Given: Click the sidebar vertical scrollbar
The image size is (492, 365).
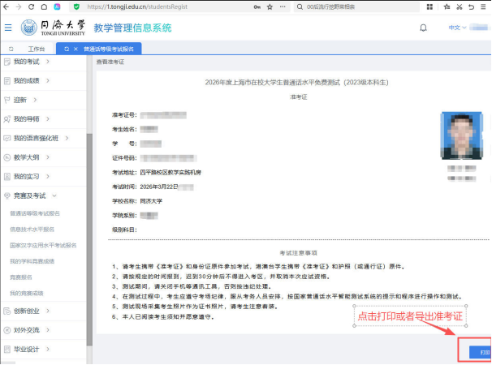Looking at the screenshot, I should coord(90,239).
